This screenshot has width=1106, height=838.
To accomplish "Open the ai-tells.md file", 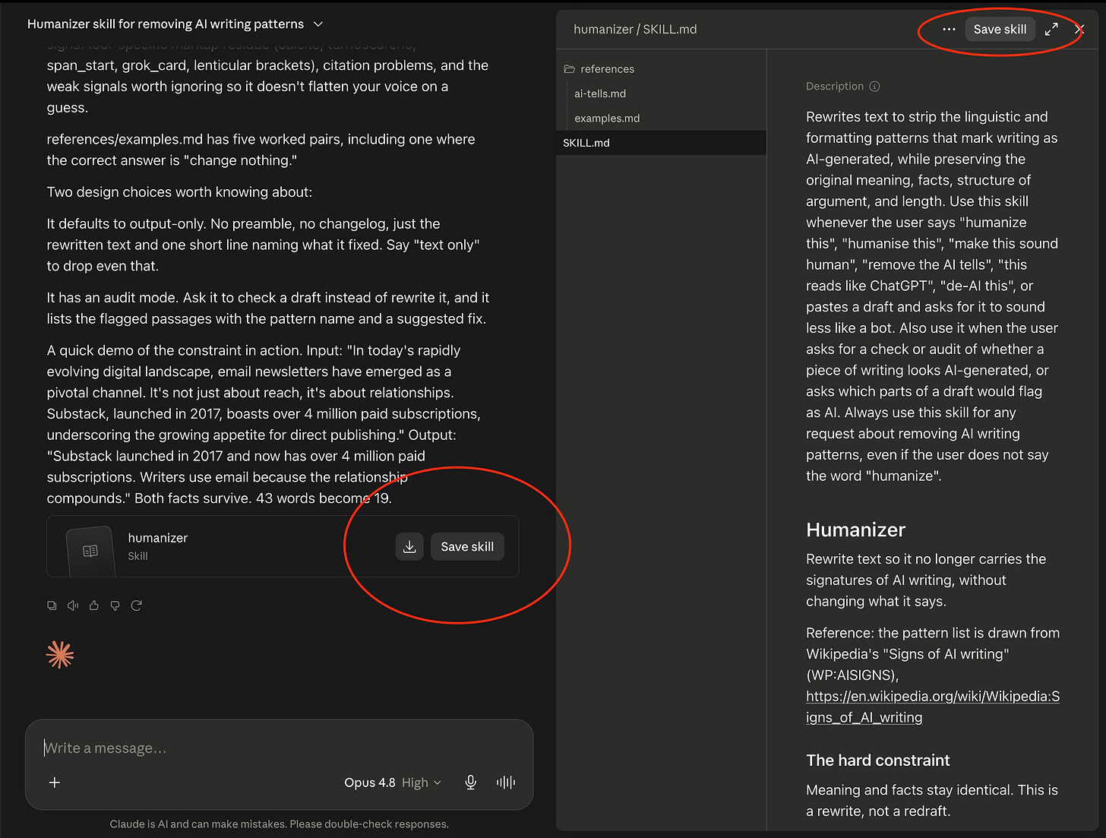I will point(600,93).
